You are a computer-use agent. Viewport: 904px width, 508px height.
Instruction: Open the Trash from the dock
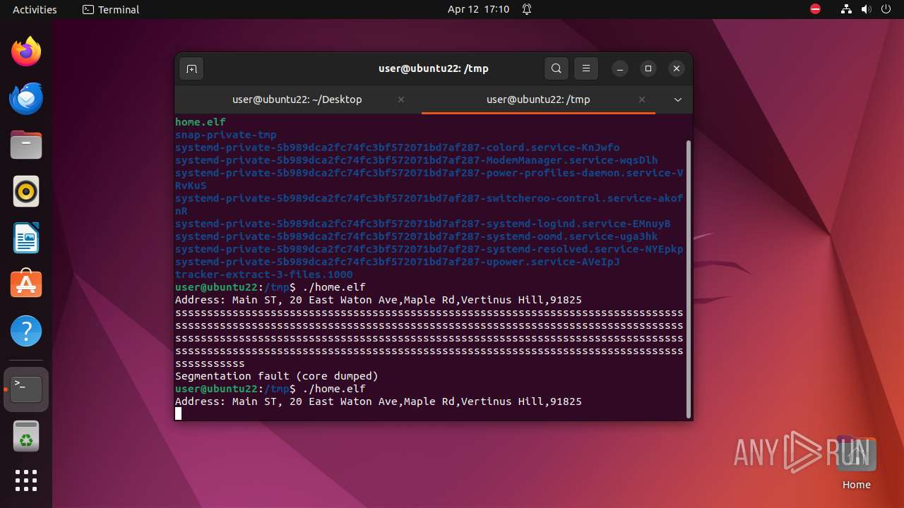point(26,436)
